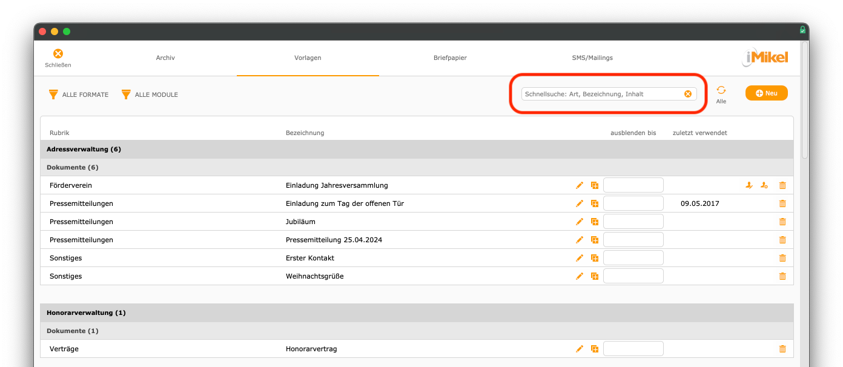This screenshot has height=367, width=843.
Task: Click the user-check icon for Förderverein row
Action: click(749, 185)
